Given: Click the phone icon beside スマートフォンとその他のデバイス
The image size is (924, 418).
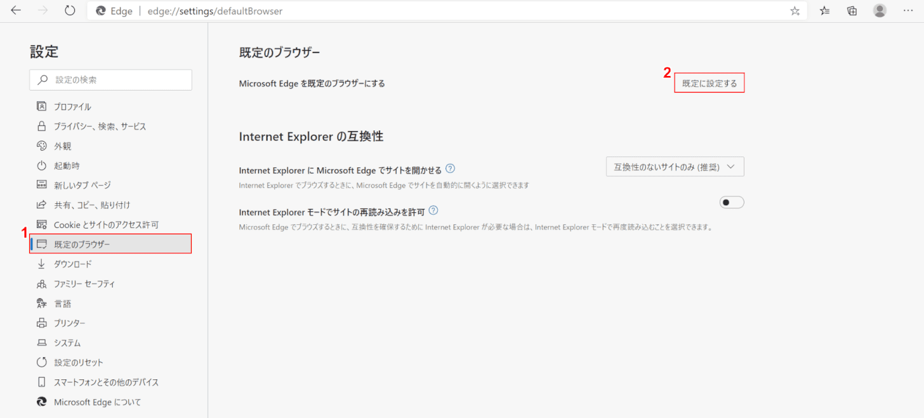Looking at the screenshot, I should tap(42, 382).
